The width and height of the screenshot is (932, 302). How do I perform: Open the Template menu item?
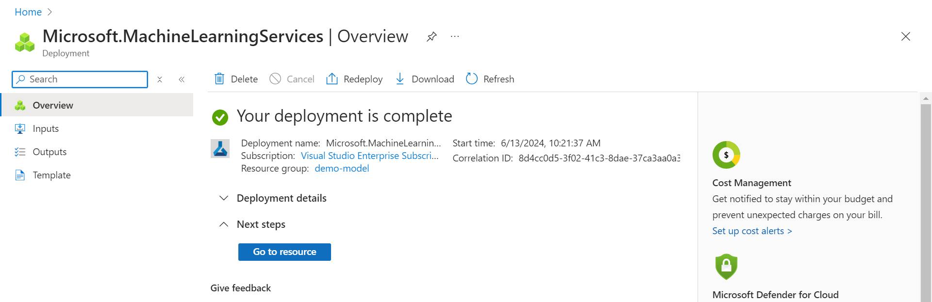coord(97,175)
